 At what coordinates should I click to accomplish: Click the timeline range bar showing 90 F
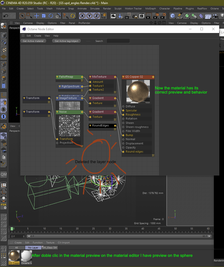point(119,236)
